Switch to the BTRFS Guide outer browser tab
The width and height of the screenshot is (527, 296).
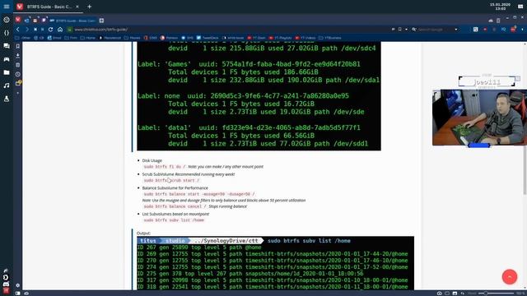pos(48,7)
